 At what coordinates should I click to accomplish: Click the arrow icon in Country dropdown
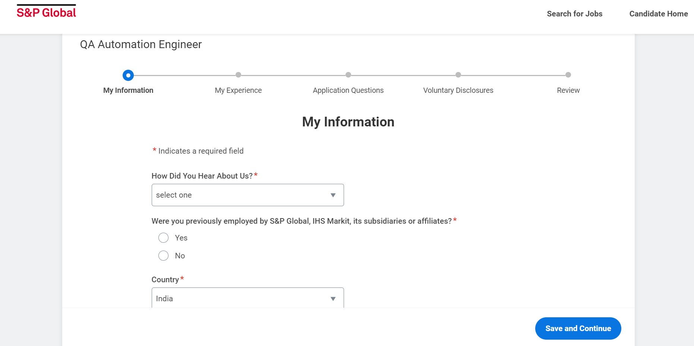click(x=333, y=299)
